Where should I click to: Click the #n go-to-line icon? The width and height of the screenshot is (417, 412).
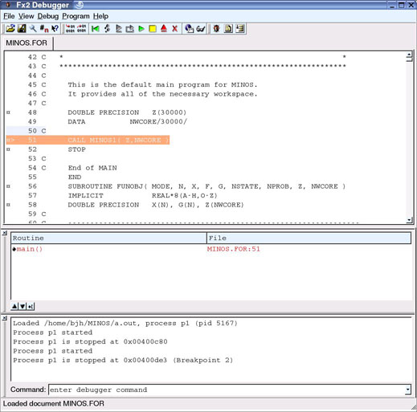coord(44,28)
